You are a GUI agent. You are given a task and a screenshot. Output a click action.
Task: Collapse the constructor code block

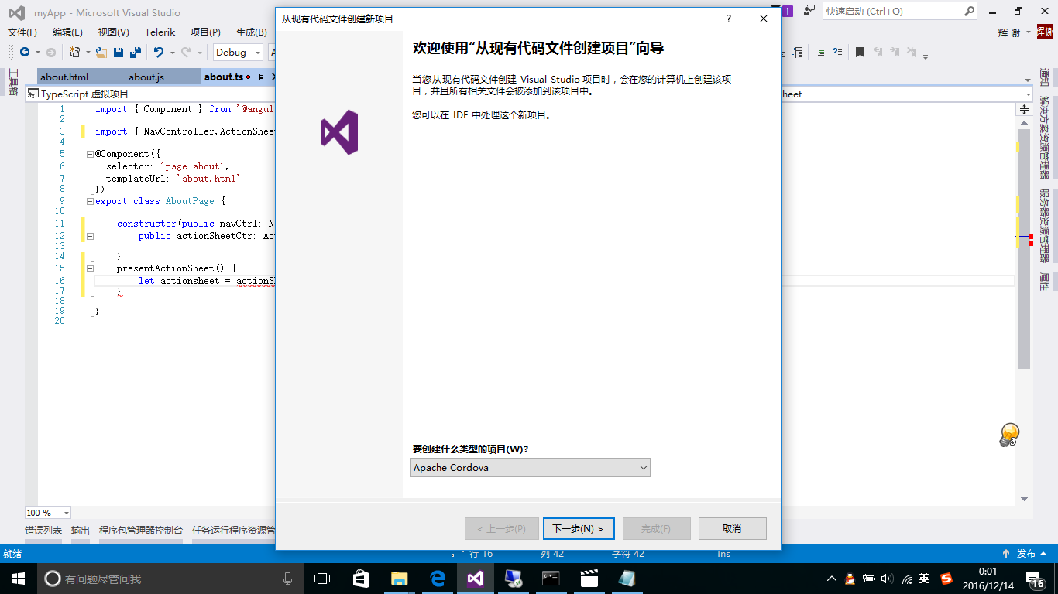91,236
